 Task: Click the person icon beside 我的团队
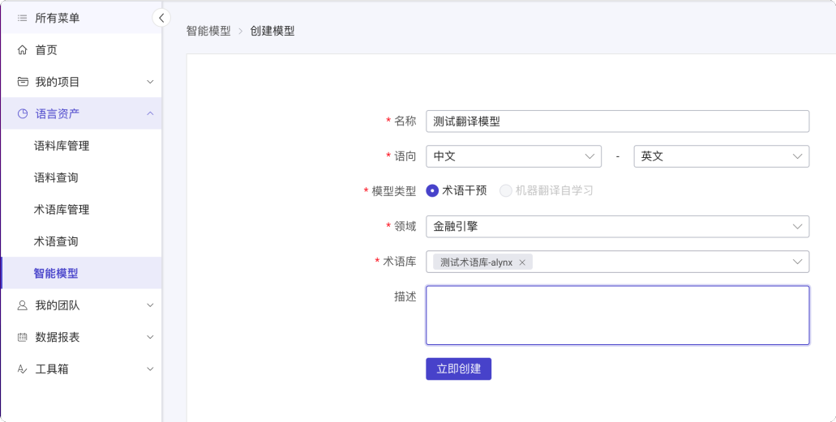pyautogui.click(x=23, y=305)
